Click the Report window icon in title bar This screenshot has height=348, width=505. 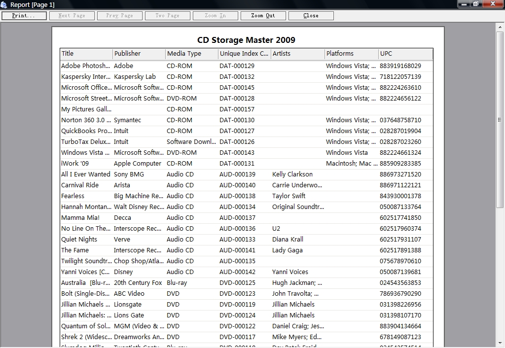tap(4, 4)
